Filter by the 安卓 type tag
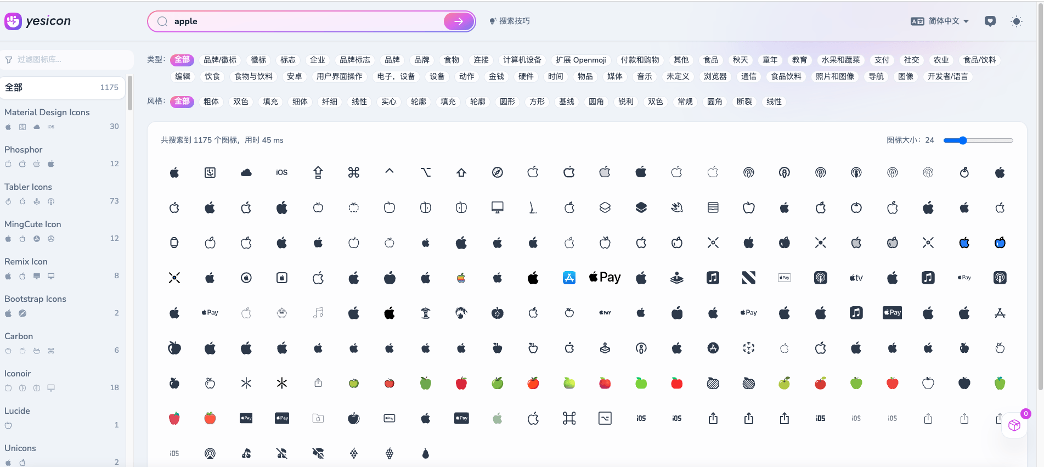1044x467 pixels. coord(295,76)
